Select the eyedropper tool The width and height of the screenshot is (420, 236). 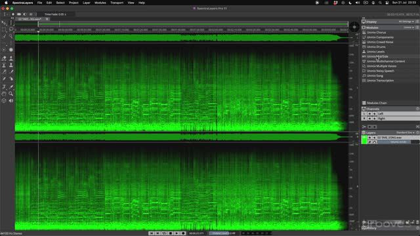tap(11, 87)
